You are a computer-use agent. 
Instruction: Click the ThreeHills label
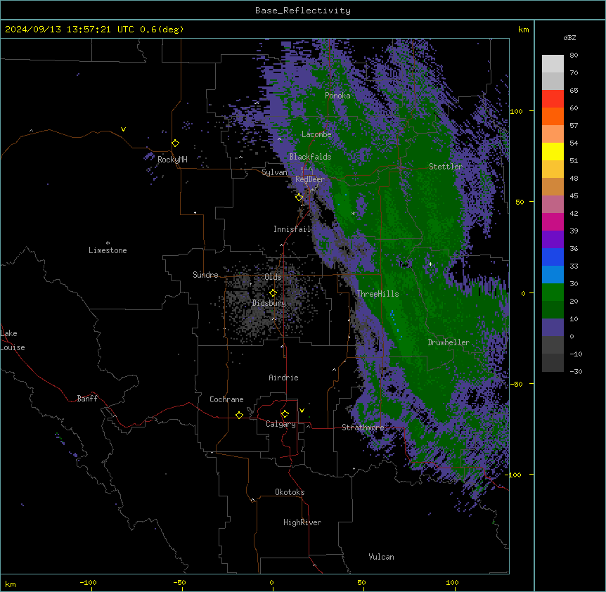[378, 294]
